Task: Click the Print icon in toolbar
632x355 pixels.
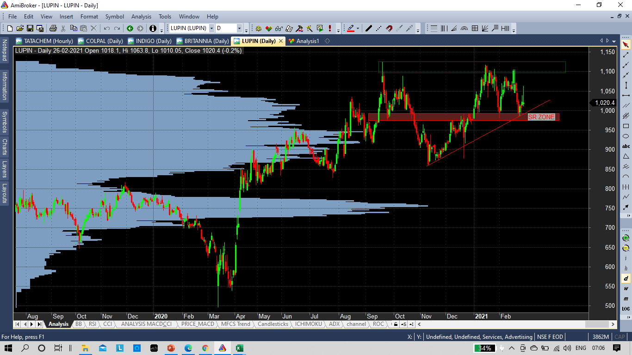Action: [x=53, y=28]
